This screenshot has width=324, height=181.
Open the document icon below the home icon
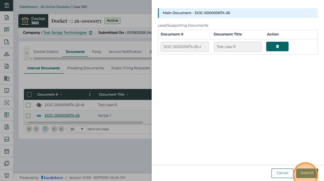pyautogui.click(x=7, y=18)
